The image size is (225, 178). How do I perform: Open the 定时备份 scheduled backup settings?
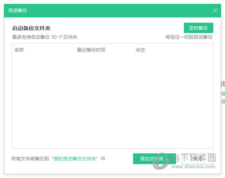(198, 28)
